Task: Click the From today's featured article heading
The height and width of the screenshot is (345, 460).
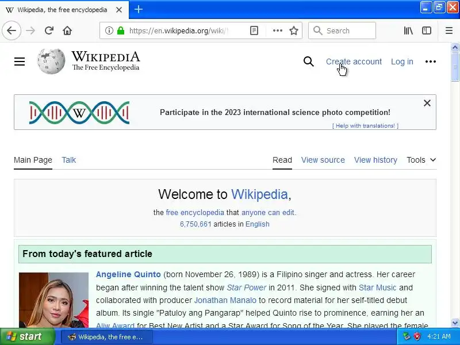Action: point(87,254)
